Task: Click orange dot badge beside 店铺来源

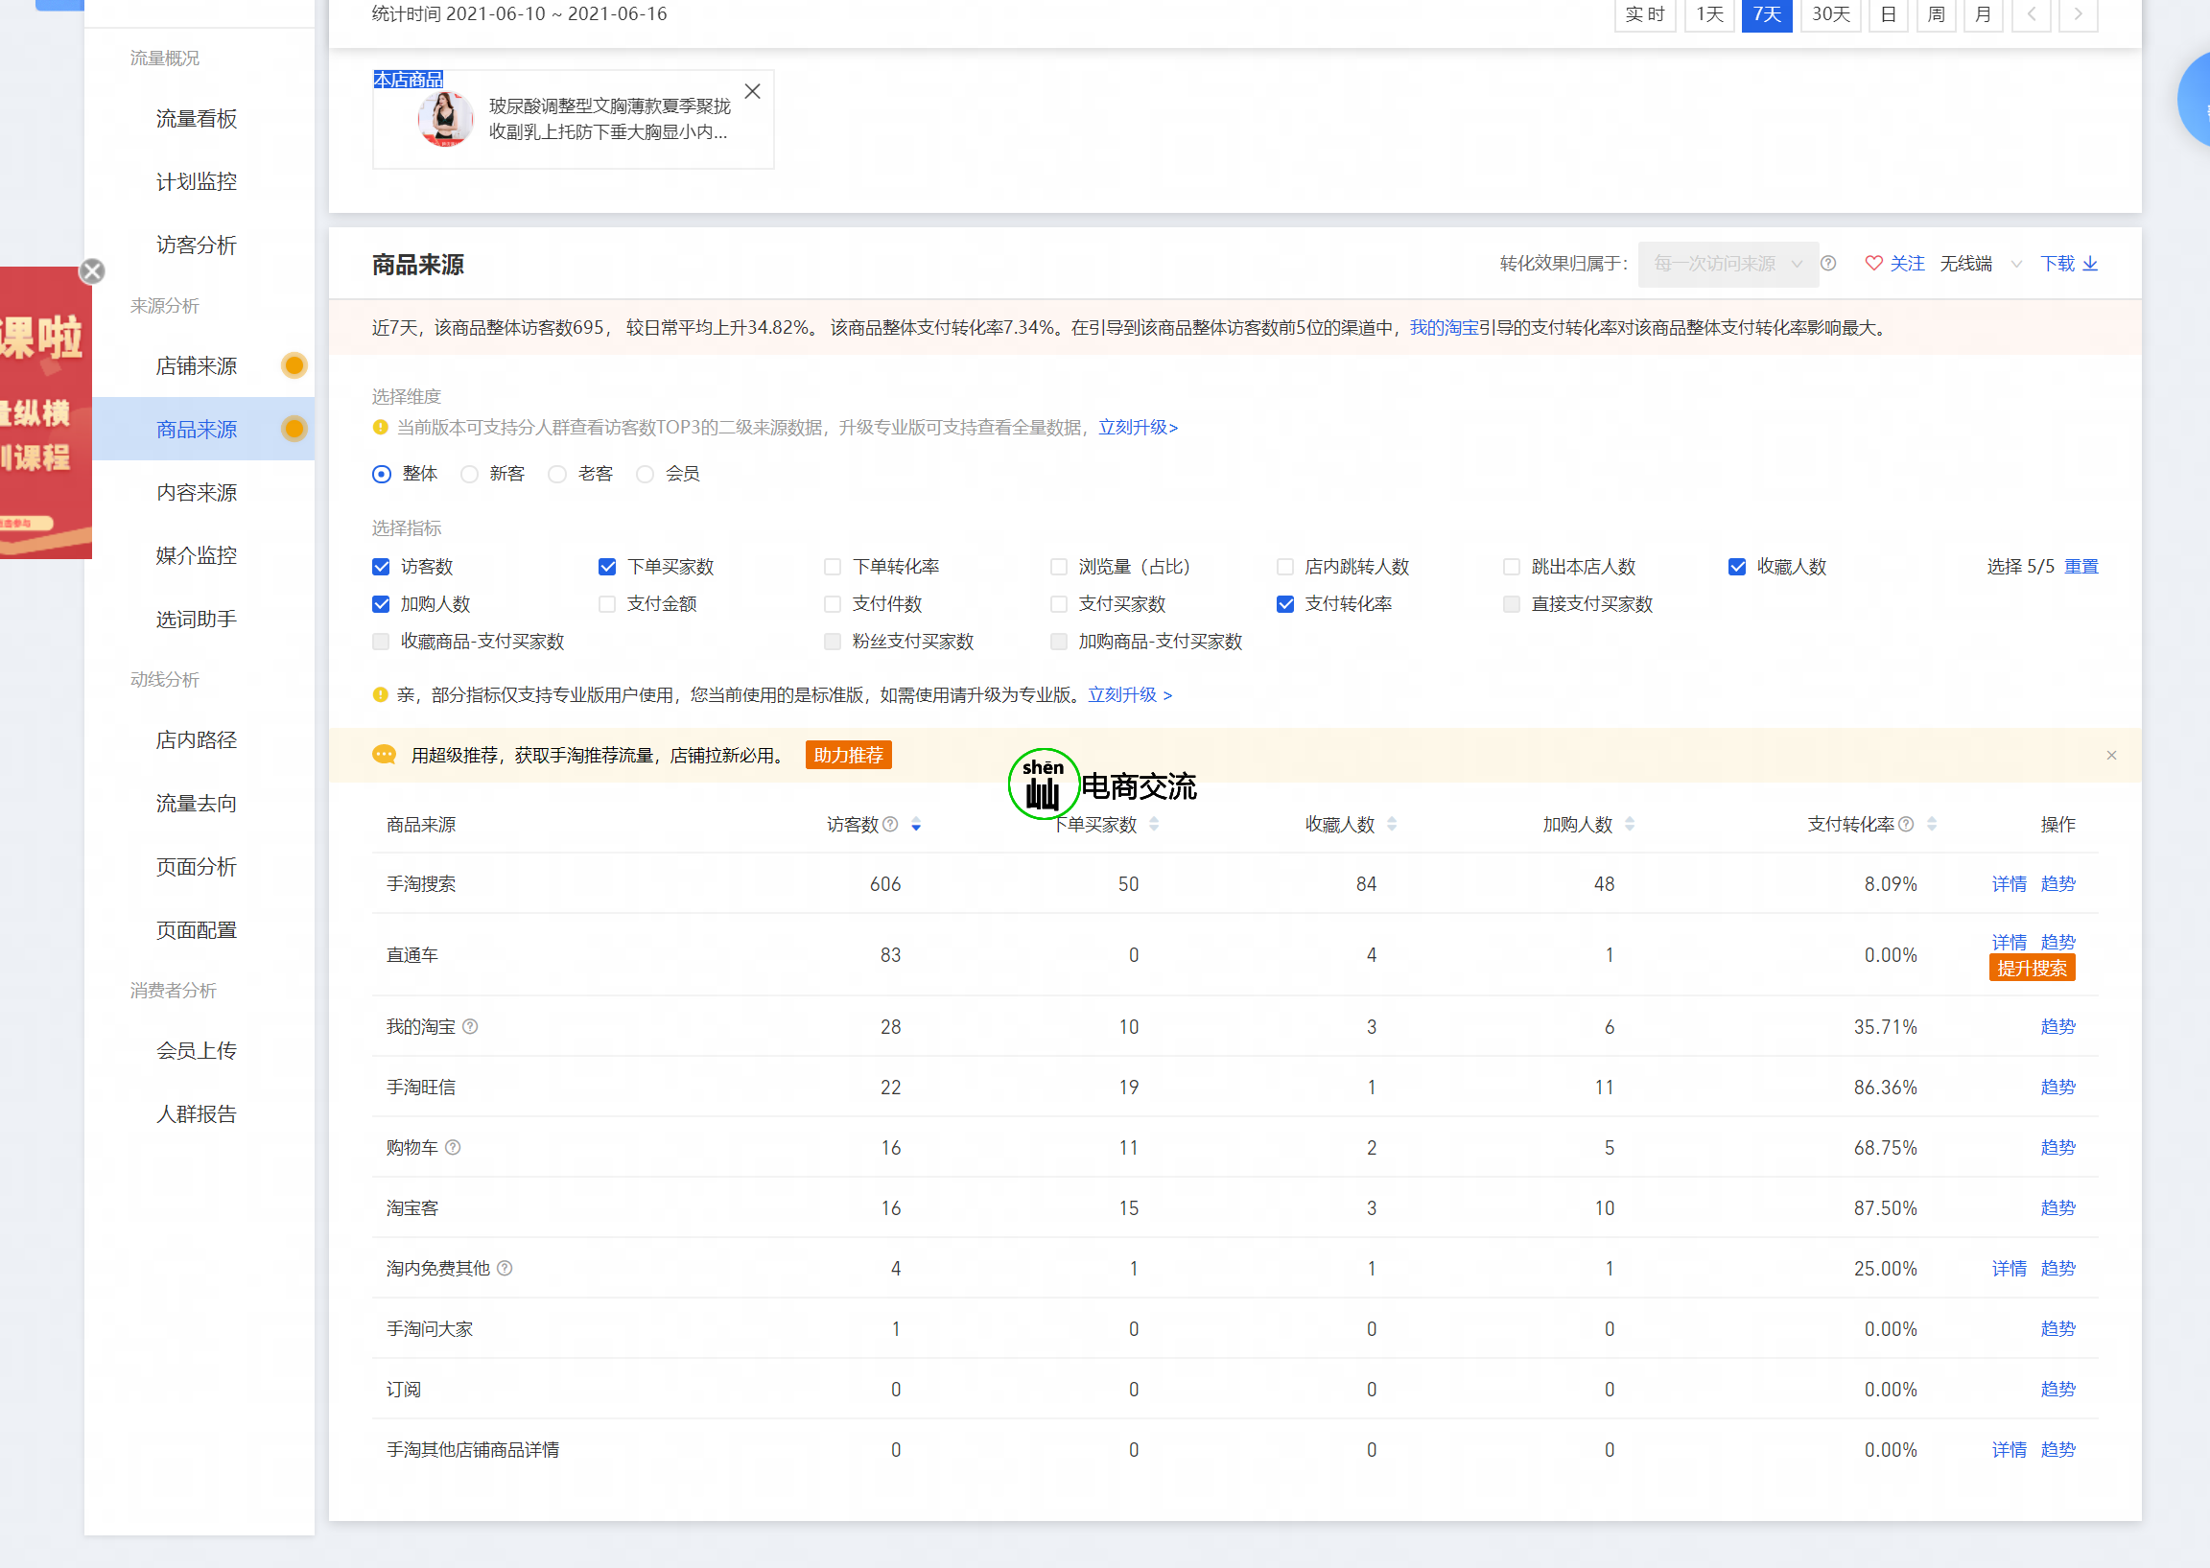Action: 294,366
